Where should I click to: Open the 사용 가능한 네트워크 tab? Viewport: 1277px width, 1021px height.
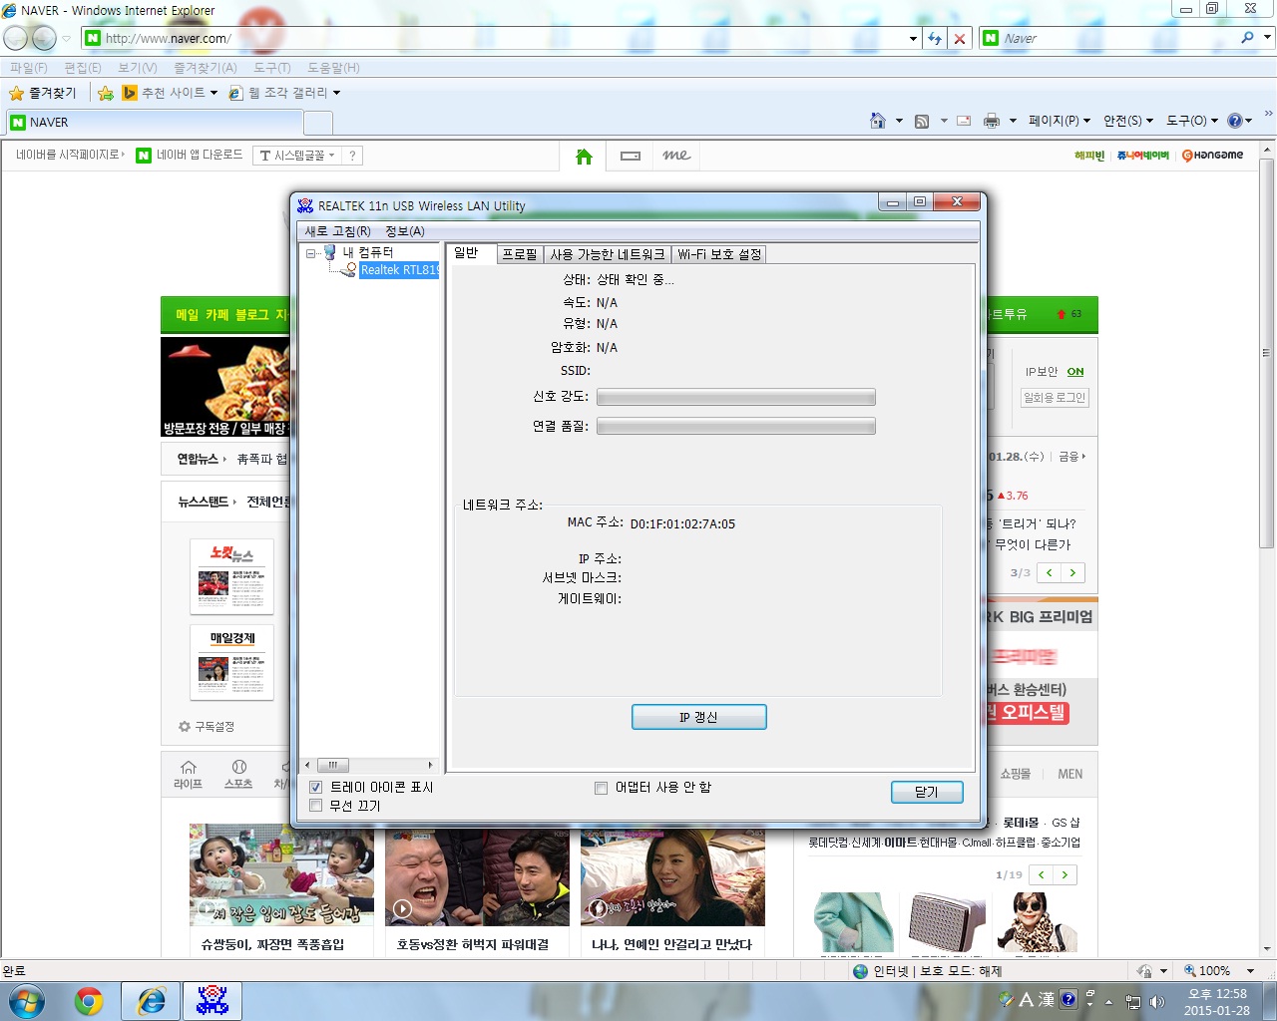coord(607,254)
